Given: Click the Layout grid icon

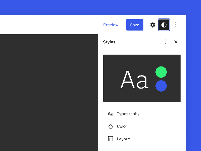Looking at the screenshot, I should pos(111,139).
